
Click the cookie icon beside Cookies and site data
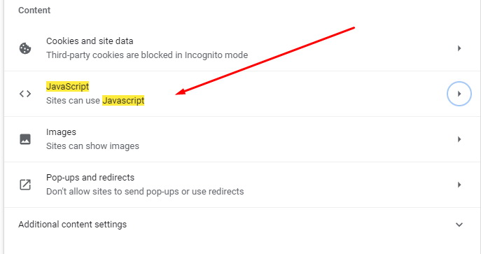[x=25, y=48]
